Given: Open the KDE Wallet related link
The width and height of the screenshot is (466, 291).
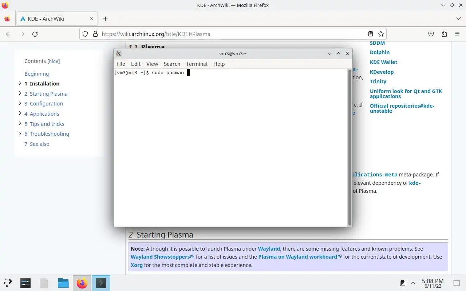Looking at the screenshot, I should [383, 62].
